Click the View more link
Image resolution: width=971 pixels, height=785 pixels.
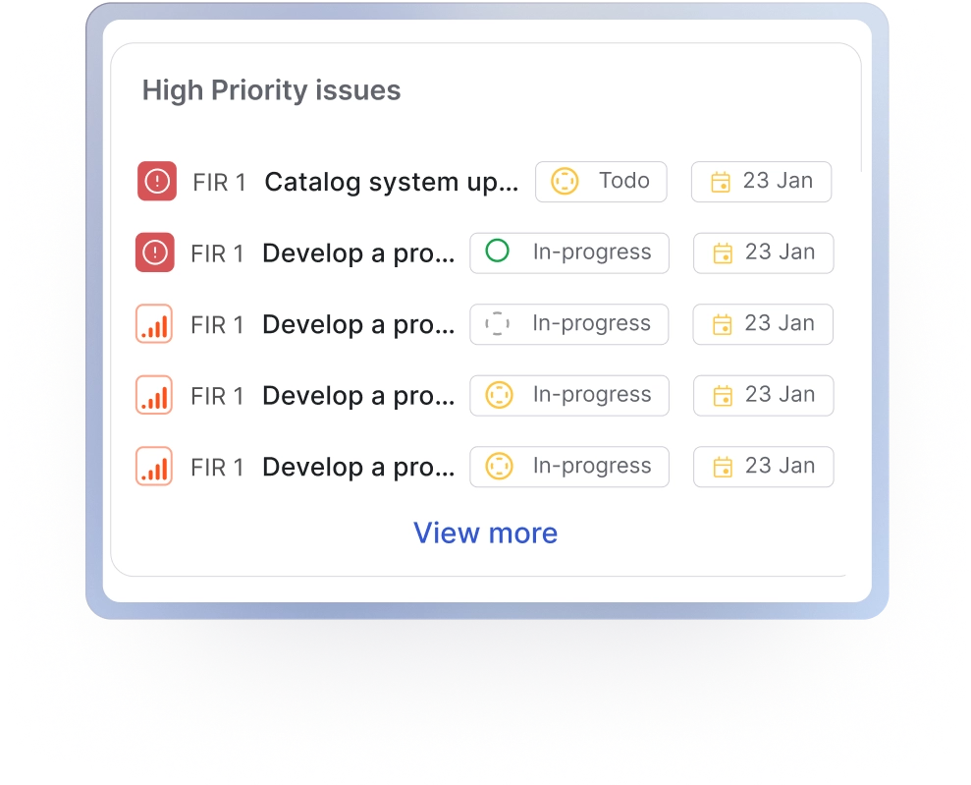click(x=485, y=533)
